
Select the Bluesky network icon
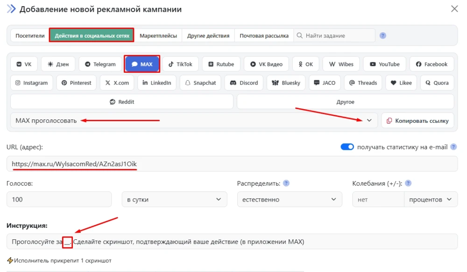(286, 83)
